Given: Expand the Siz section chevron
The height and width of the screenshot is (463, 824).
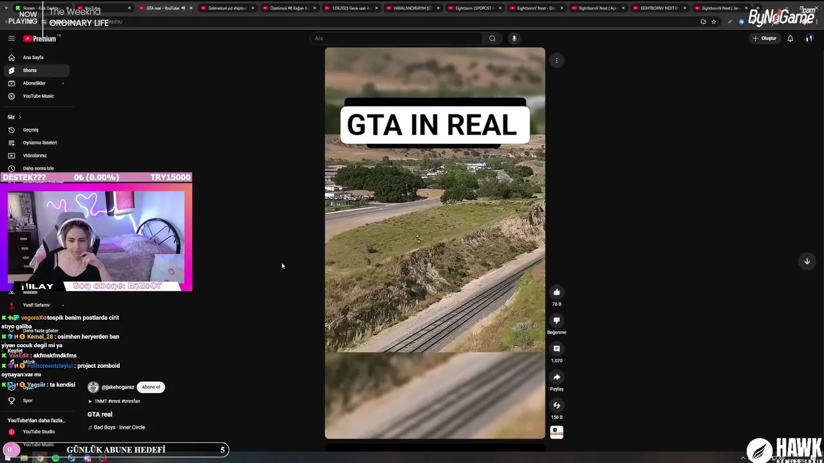Looking at the screenshot, I should click(19, 117).
